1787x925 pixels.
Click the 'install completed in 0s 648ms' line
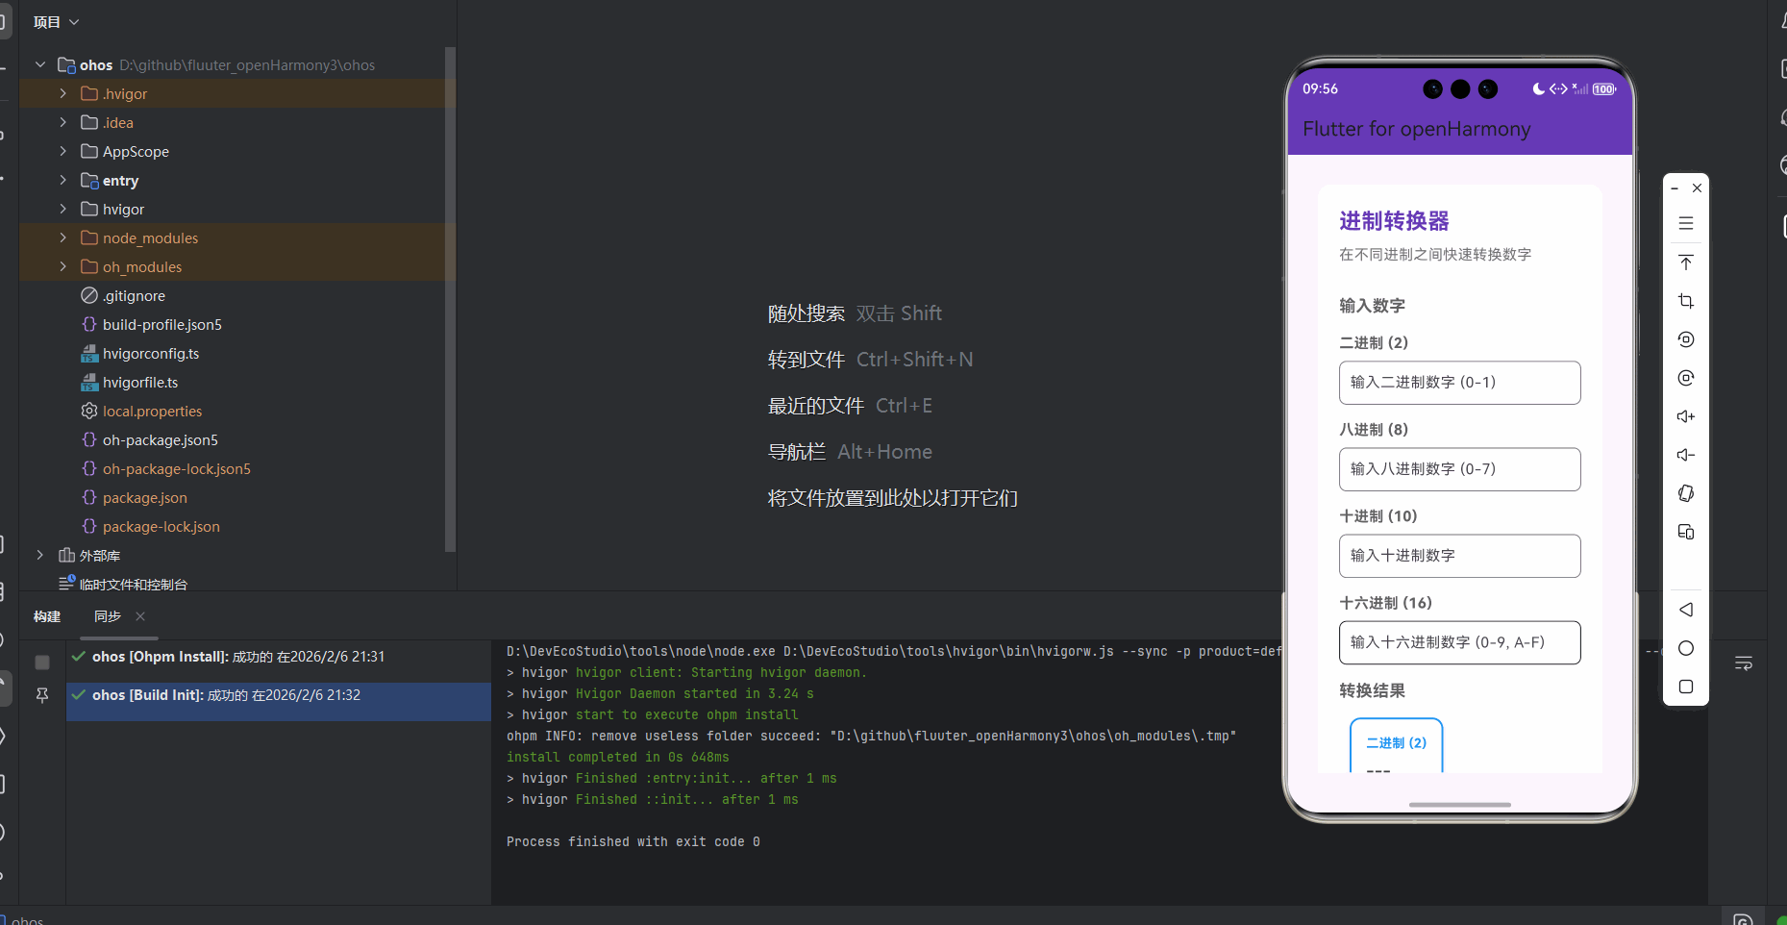pos(617,757)
